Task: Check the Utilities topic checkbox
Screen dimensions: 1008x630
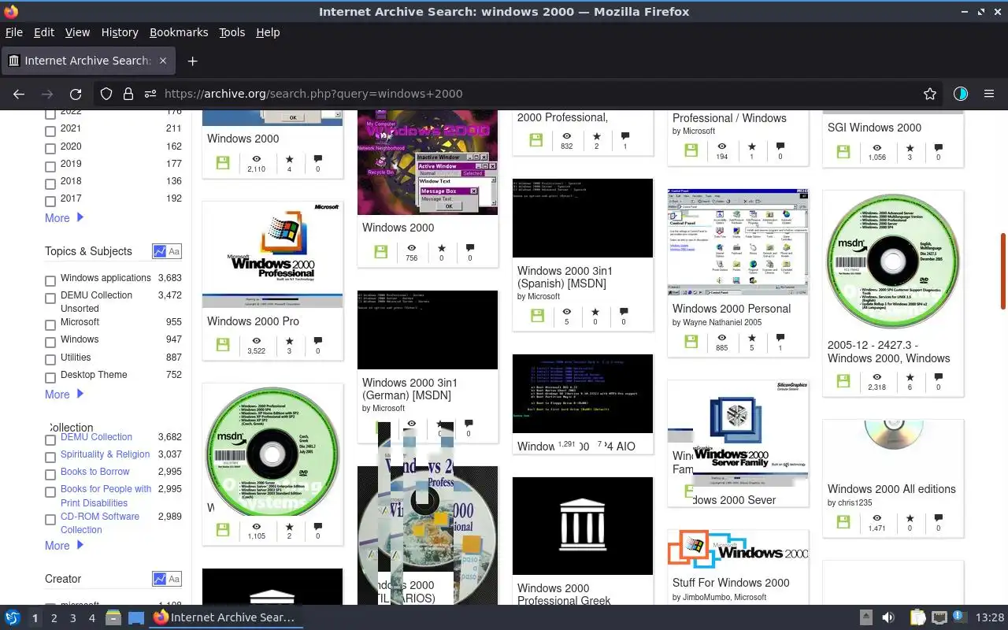Action: (50, 361)
